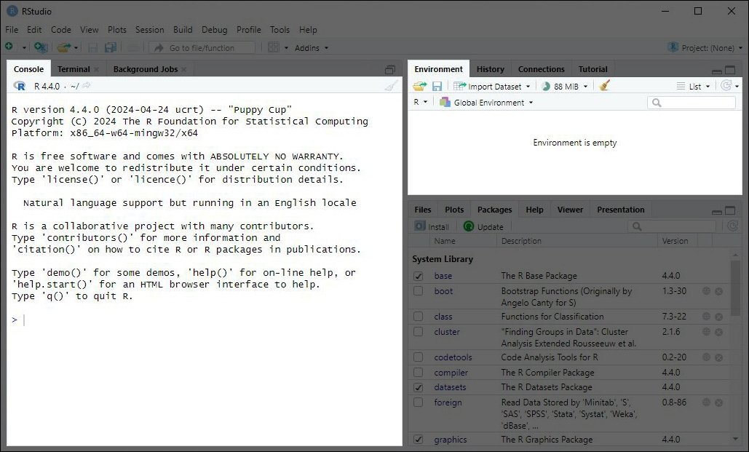This screenshot has width=749, height=452.
Task: Switch to the Terminal tab
Action: pyautogui.click(x=74, y=69)
